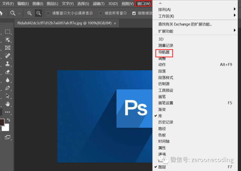Choose 导航器 menu item
This screenshot has height=171, width=241.
click(x=195, y=52)
